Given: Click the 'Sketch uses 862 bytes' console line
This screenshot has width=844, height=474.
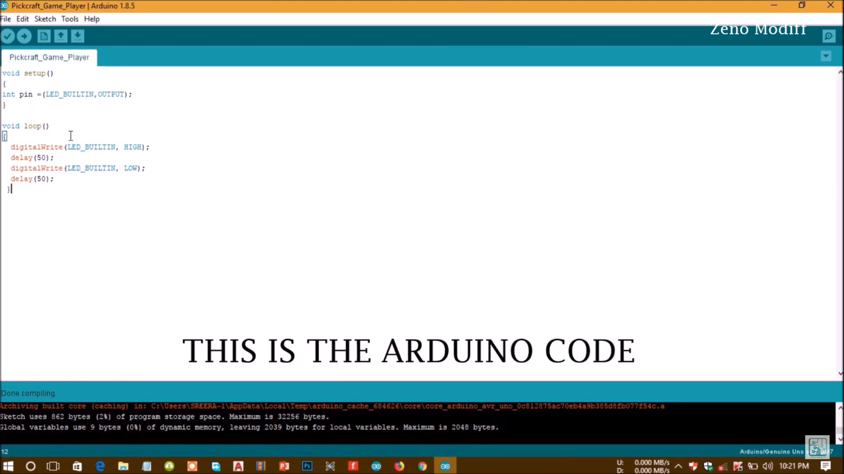Looking at the screenshot, I should pyautogui.click(x=164, y=417).
